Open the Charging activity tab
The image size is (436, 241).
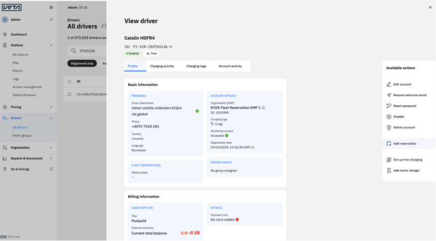click(162, 66)
